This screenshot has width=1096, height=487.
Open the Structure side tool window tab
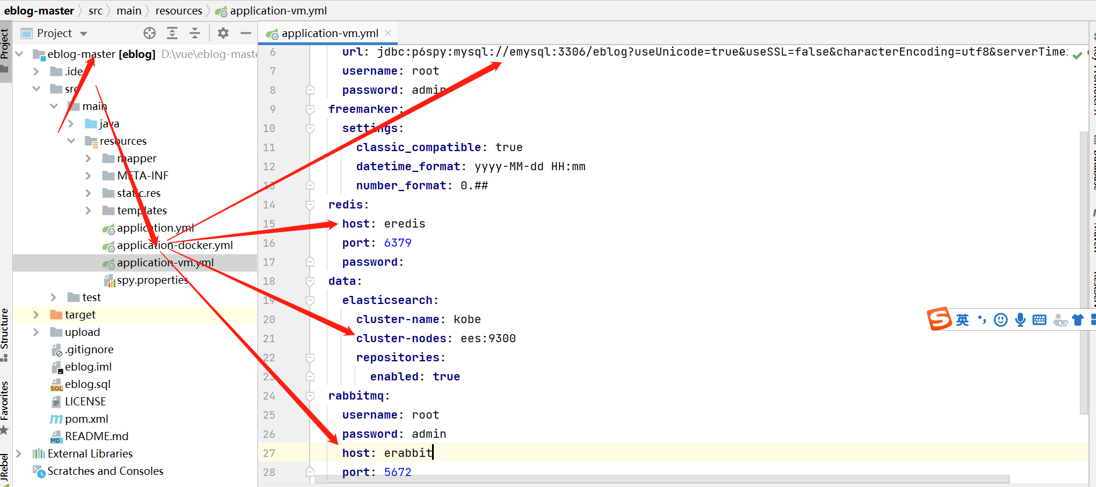pos(5,334)
